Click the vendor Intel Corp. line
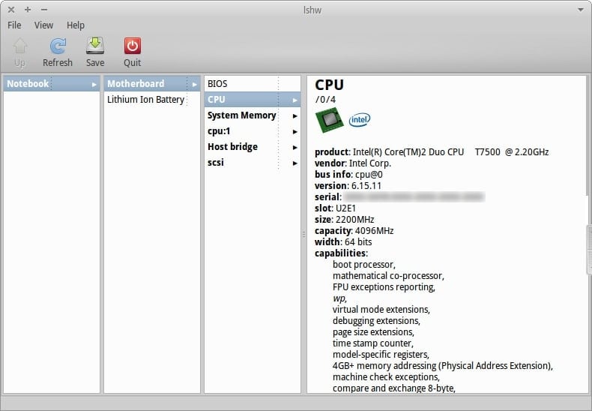 click(353, 163)
